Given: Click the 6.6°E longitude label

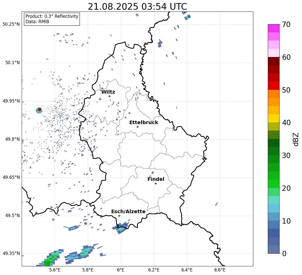Looking at the screenshot, I should pos(220,270).
